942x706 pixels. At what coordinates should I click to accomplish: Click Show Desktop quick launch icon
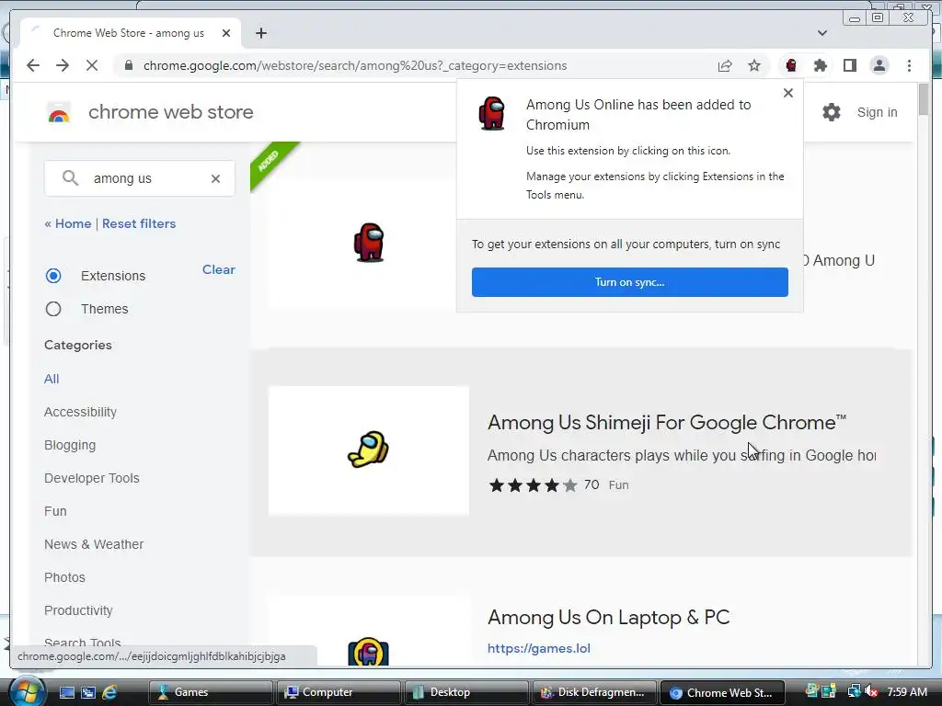click(66, 692)
